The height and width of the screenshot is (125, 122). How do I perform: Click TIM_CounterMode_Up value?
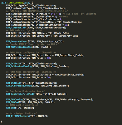pyautogui.click(x=69, y=22)
